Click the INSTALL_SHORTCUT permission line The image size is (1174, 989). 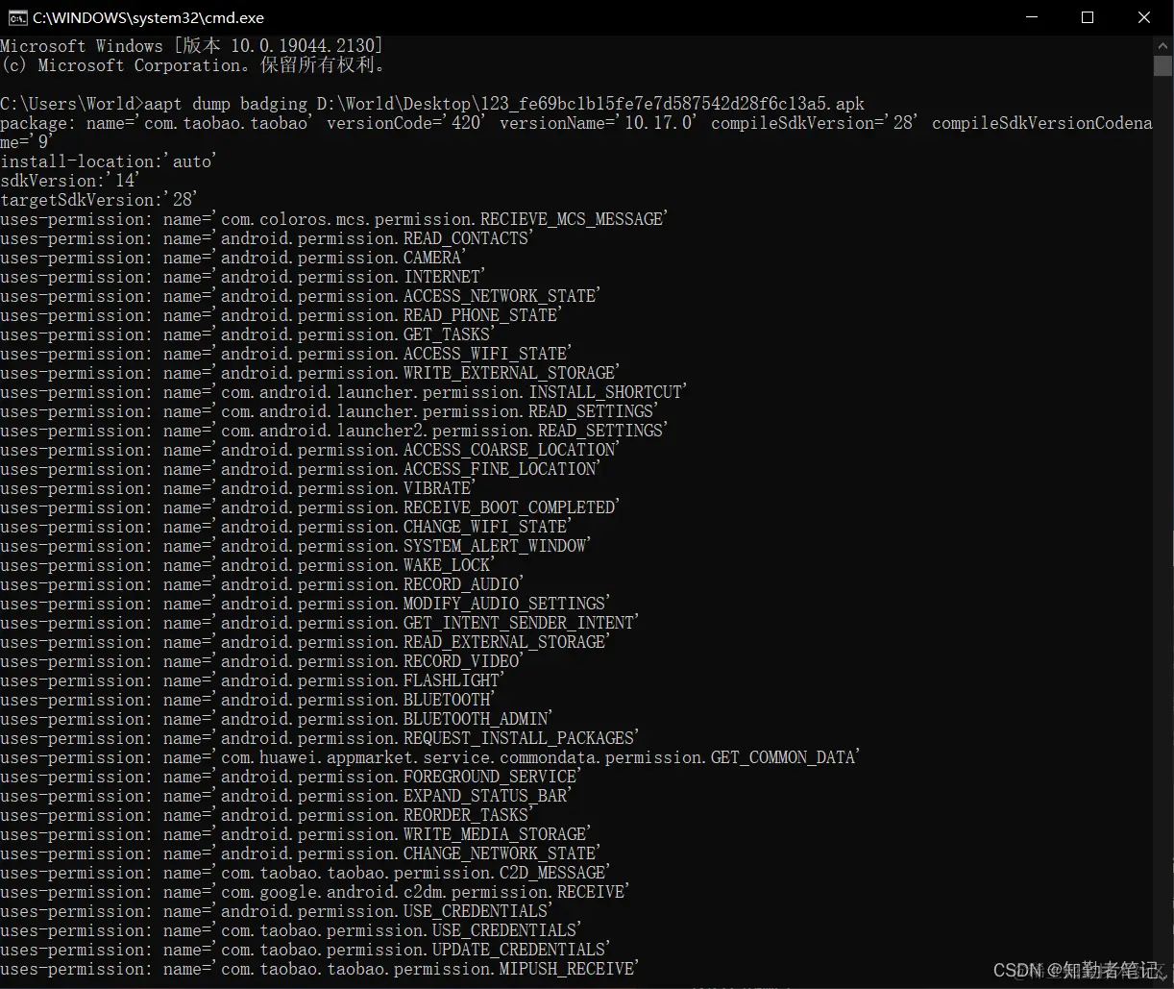pyautogui.click(x=343, y=392)
